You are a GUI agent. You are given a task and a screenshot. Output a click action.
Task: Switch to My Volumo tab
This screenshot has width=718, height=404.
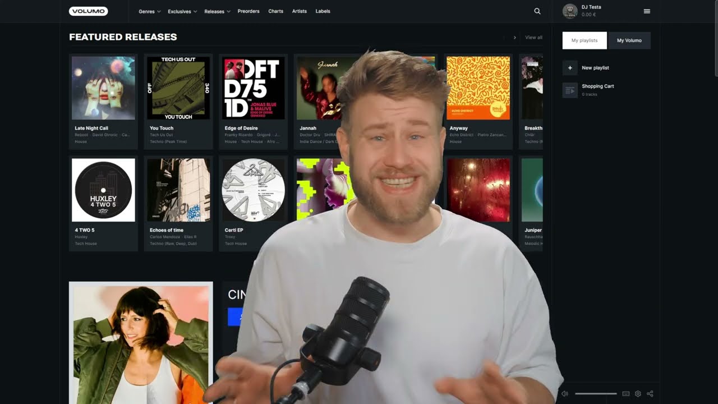629,40
